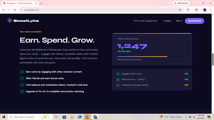Screen dimensions: 214x120
Task: Open Chrome three-dot menu
Action: [210, 10]
